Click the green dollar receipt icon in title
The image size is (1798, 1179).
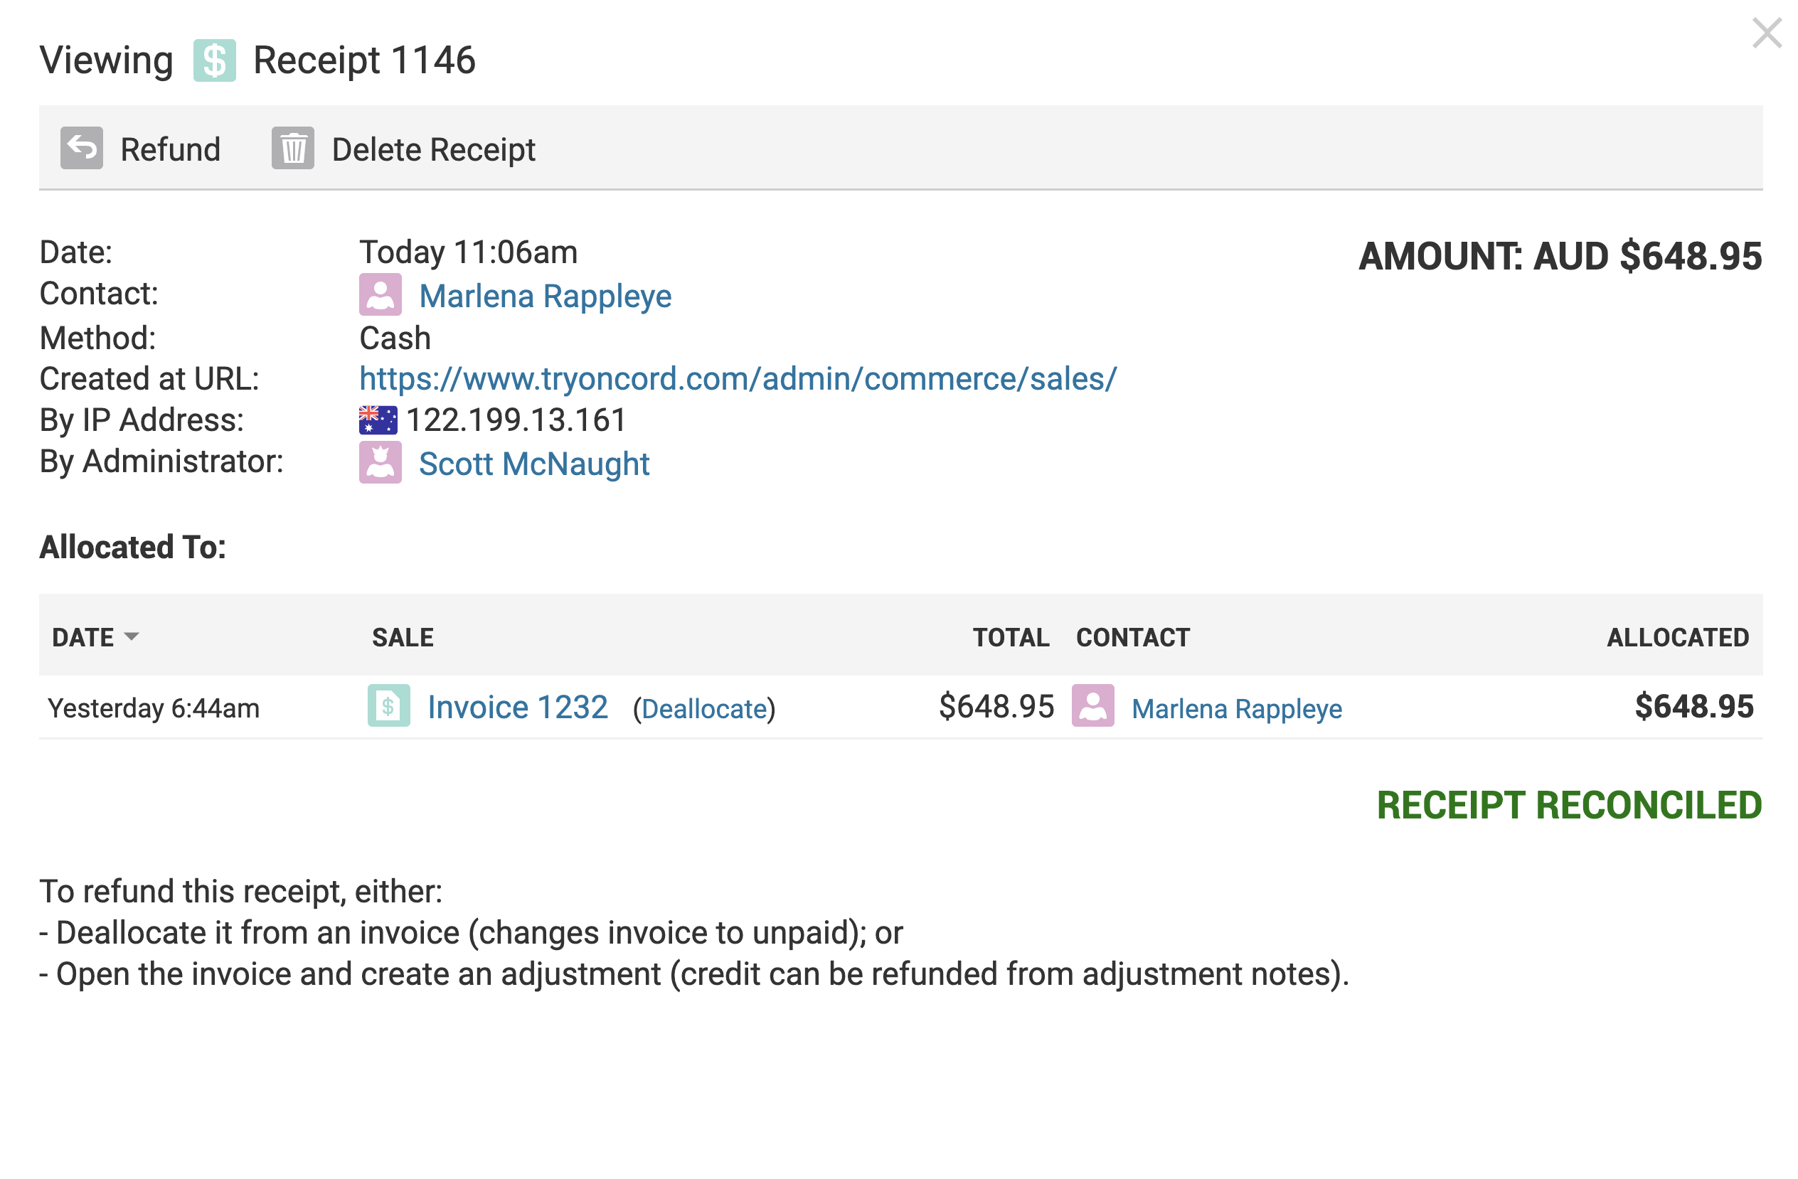215,60
